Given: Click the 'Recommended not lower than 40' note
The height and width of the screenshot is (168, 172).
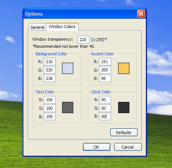Looking at the screenshot, I should [64, 46].
